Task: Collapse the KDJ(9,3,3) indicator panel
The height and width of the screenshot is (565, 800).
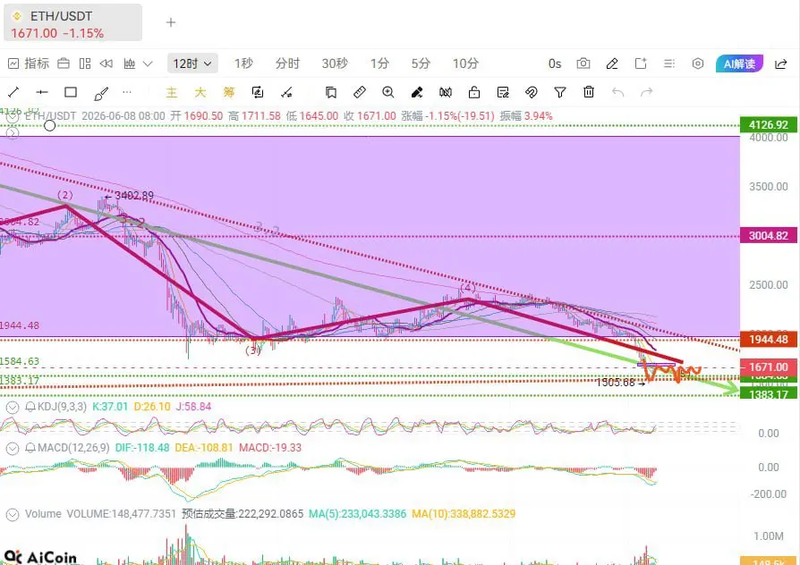Action: [13, 407]
